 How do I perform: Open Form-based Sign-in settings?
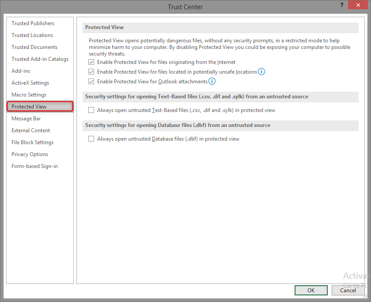(34, 166)
